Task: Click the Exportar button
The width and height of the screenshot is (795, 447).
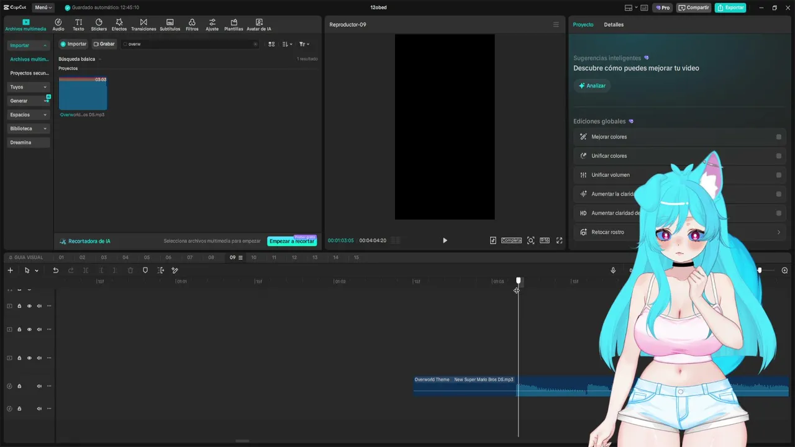Action: tap(730, 7)
